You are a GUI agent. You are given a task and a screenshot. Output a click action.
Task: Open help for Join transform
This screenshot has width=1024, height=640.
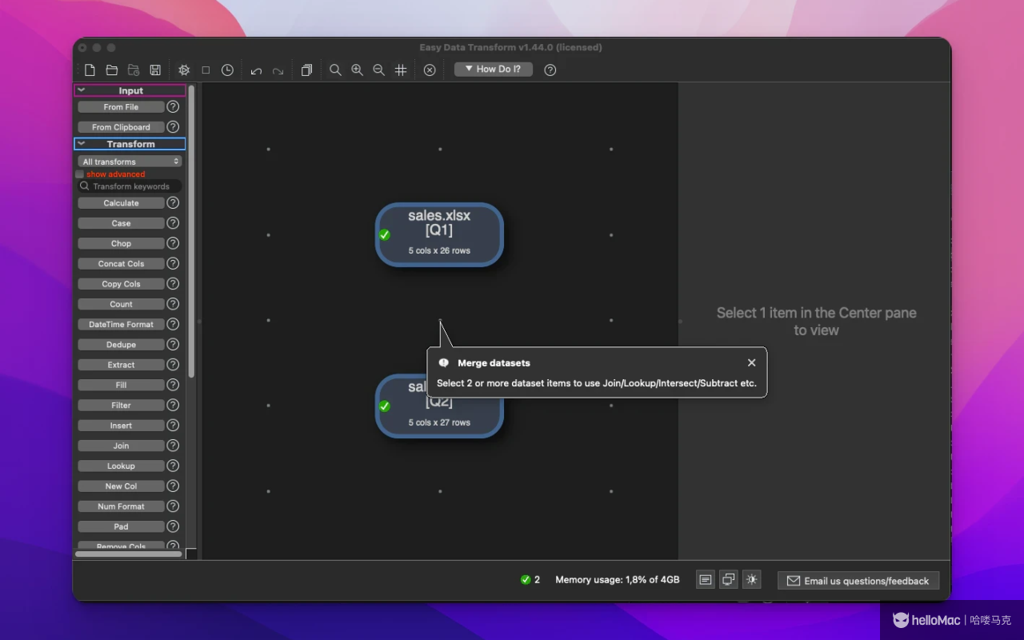(x=173, y=446)
